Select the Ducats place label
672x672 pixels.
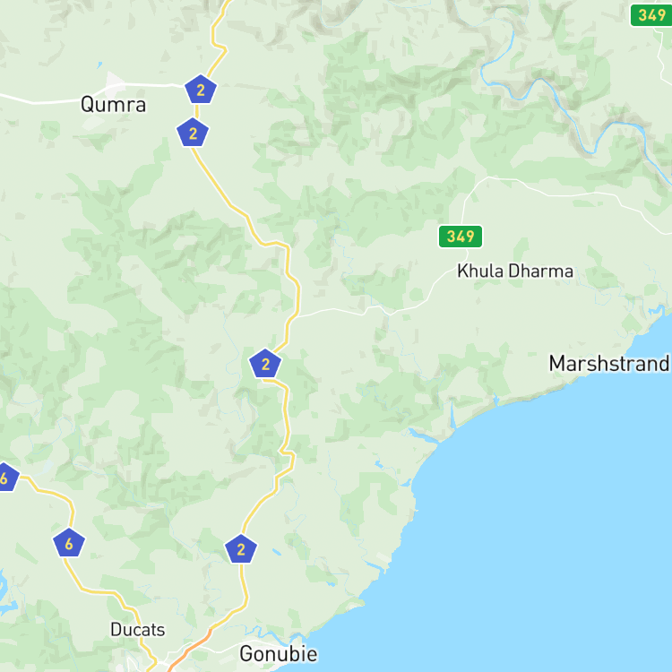tap(138, 630)
